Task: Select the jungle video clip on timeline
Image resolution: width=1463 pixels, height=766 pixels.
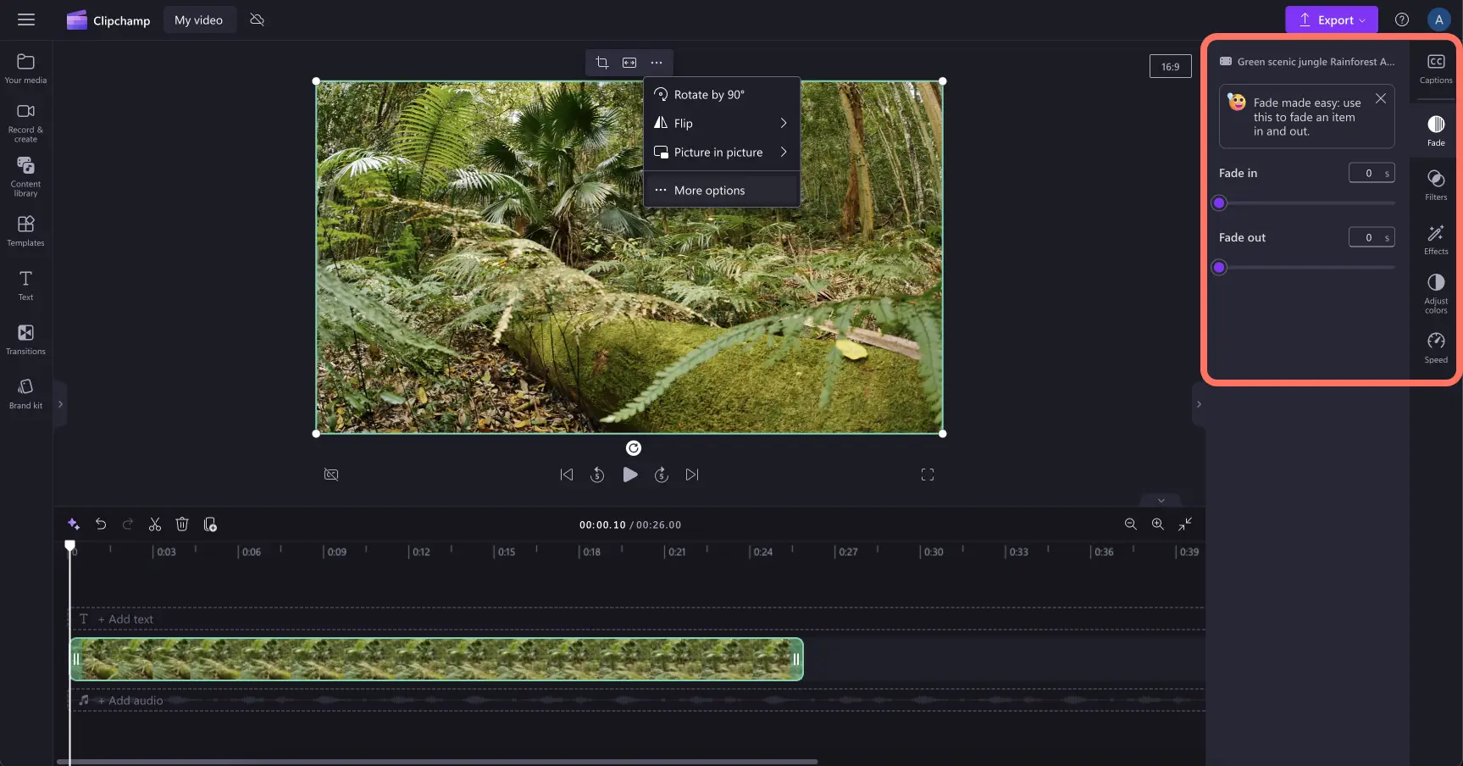Action: 436,659
